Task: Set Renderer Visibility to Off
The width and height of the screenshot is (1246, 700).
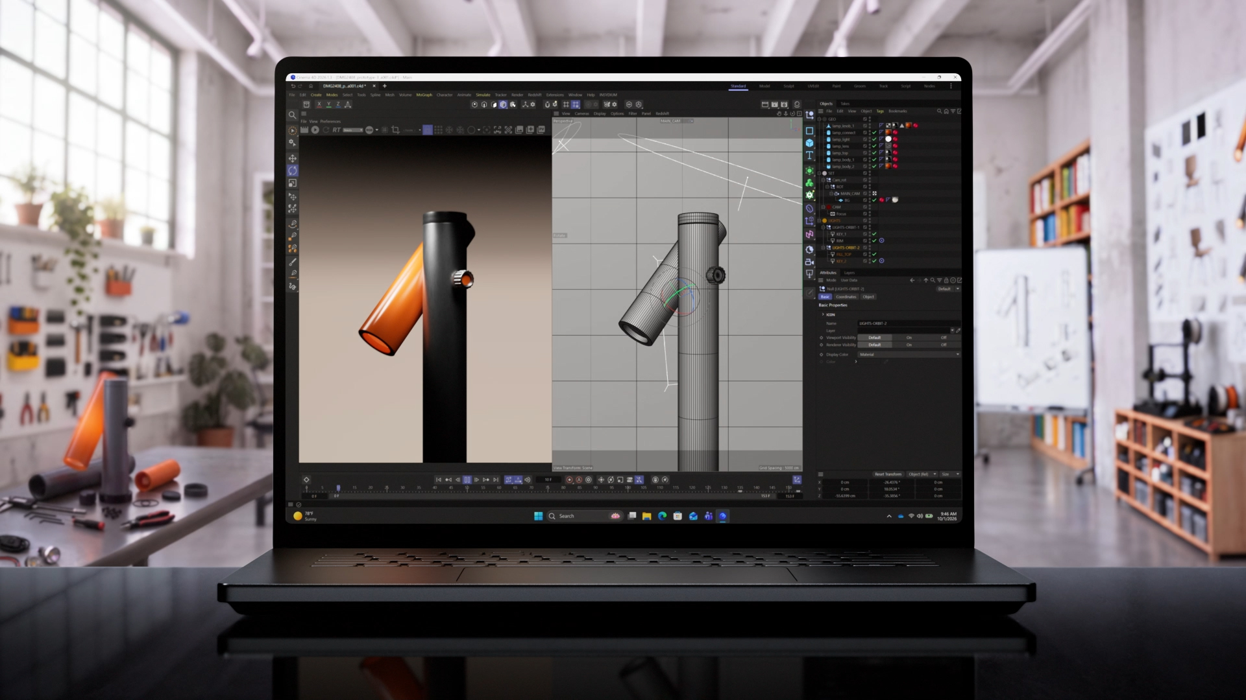Action: point(944,345)
